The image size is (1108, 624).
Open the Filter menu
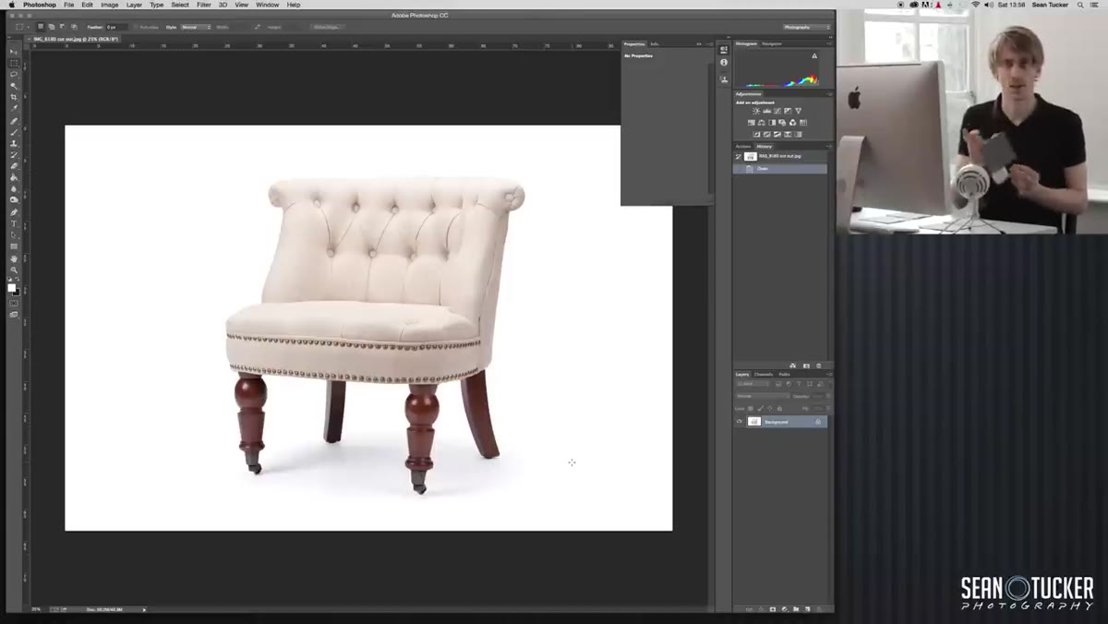pos(203,5)
